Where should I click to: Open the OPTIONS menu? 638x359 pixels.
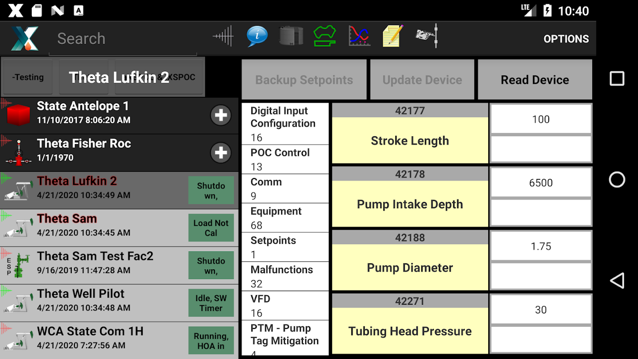[x=566, y=39]
